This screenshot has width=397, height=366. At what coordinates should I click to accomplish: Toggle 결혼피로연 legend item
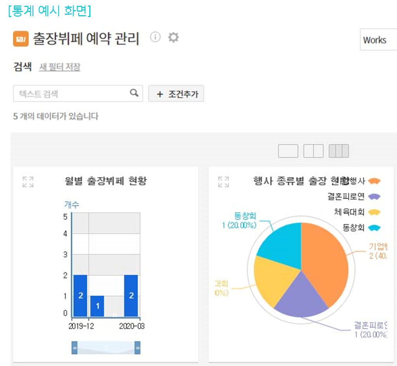click(x=353, y=197)
